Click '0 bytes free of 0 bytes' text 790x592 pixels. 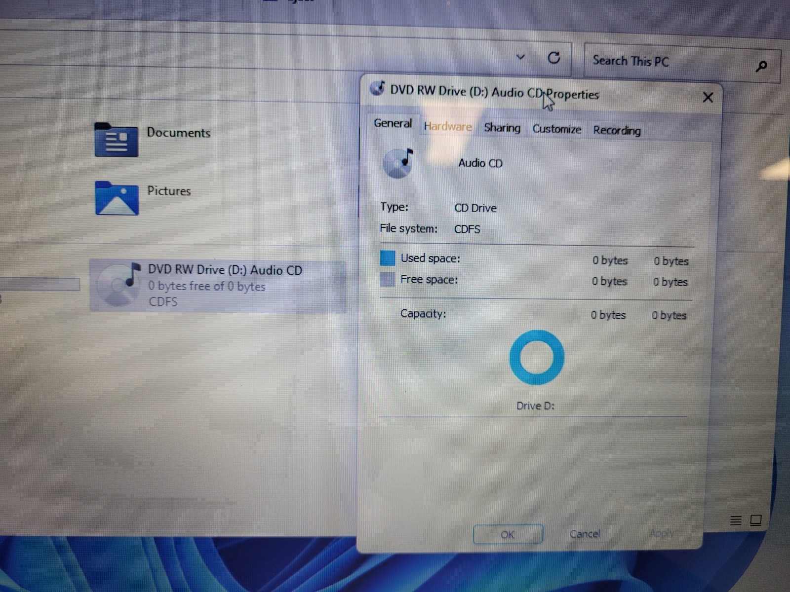207,286
